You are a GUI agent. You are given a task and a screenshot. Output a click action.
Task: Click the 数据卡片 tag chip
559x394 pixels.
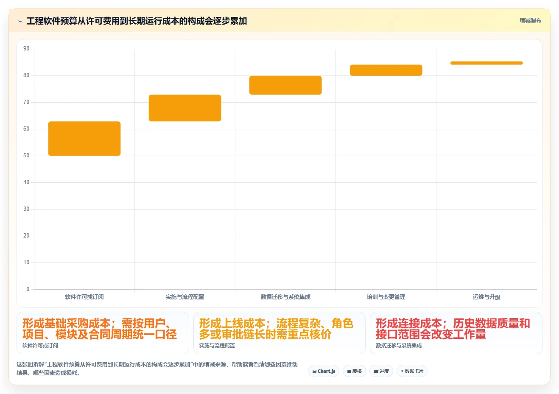click(x=412, y=371)
